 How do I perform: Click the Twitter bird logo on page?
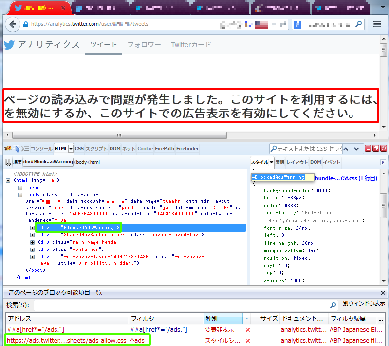(9, 45)
